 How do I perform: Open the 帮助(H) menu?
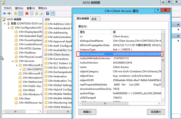click(x=43, y=8)
